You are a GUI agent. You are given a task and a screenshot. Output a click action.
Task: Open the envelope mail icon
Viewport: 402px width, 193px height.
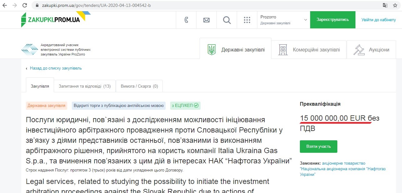[206, 20]
